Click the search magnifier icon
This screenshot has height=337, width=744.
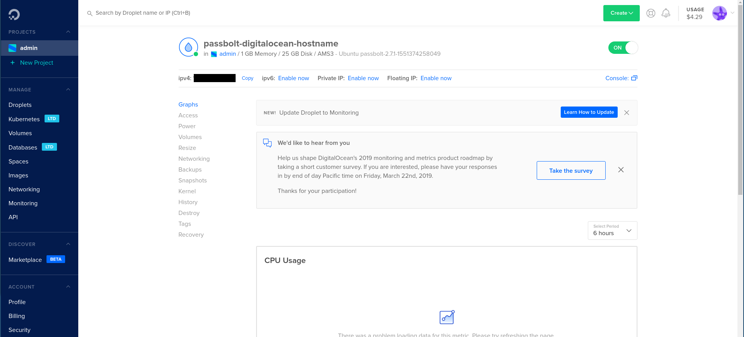click(x=90, y=13)
